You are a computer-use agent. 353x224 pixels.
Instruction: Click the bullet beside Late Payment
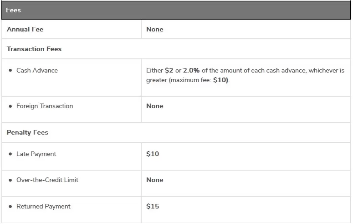coord(10,154)
